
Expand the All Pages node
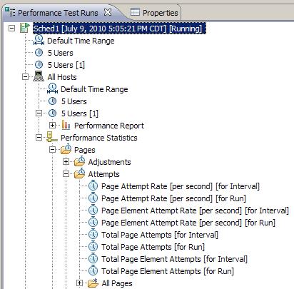[79, 283]
